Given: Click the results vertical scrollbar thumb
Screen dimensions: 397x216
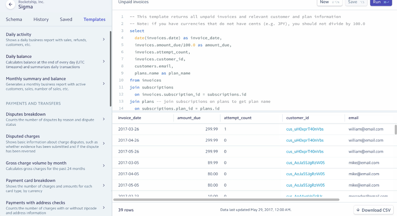Looking at the screenshot, I should (x=395, y=129).
